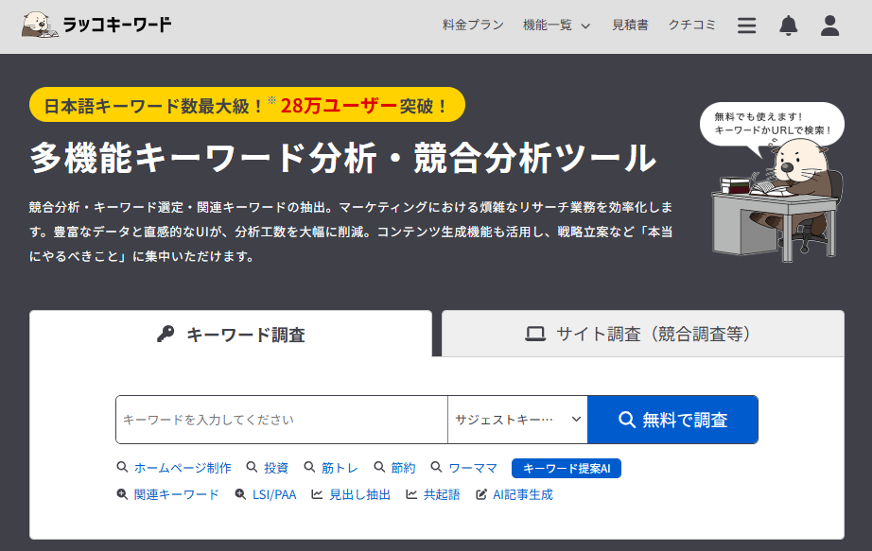Click the キーワード提案AI button
This screenshot has height=551, width=872.
point(566,468)
